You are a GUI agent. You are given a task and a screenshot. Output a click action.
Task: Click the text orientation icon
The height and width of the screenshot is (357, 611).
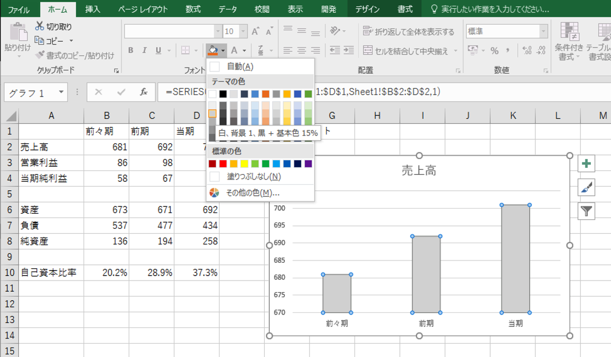pyautogui.click(x=334, y=30)
